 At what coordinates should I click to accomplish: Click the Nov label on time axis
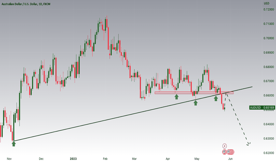pos(9,159)
